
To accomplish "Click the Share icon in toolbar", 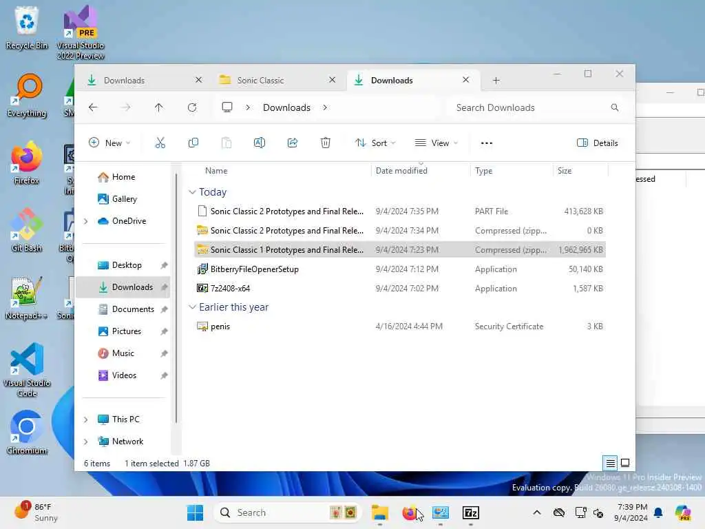I will pos(292,143).
